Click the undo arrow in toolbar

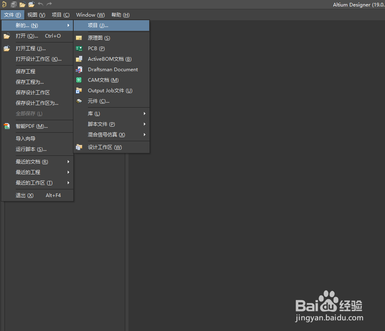(41, 4)
